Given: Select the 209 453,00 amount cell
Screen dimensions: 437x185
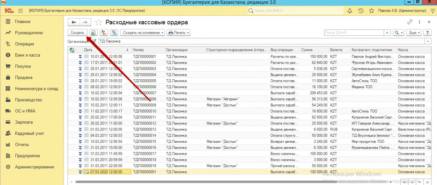Looking at the screenshot, I should click(315, 93).
